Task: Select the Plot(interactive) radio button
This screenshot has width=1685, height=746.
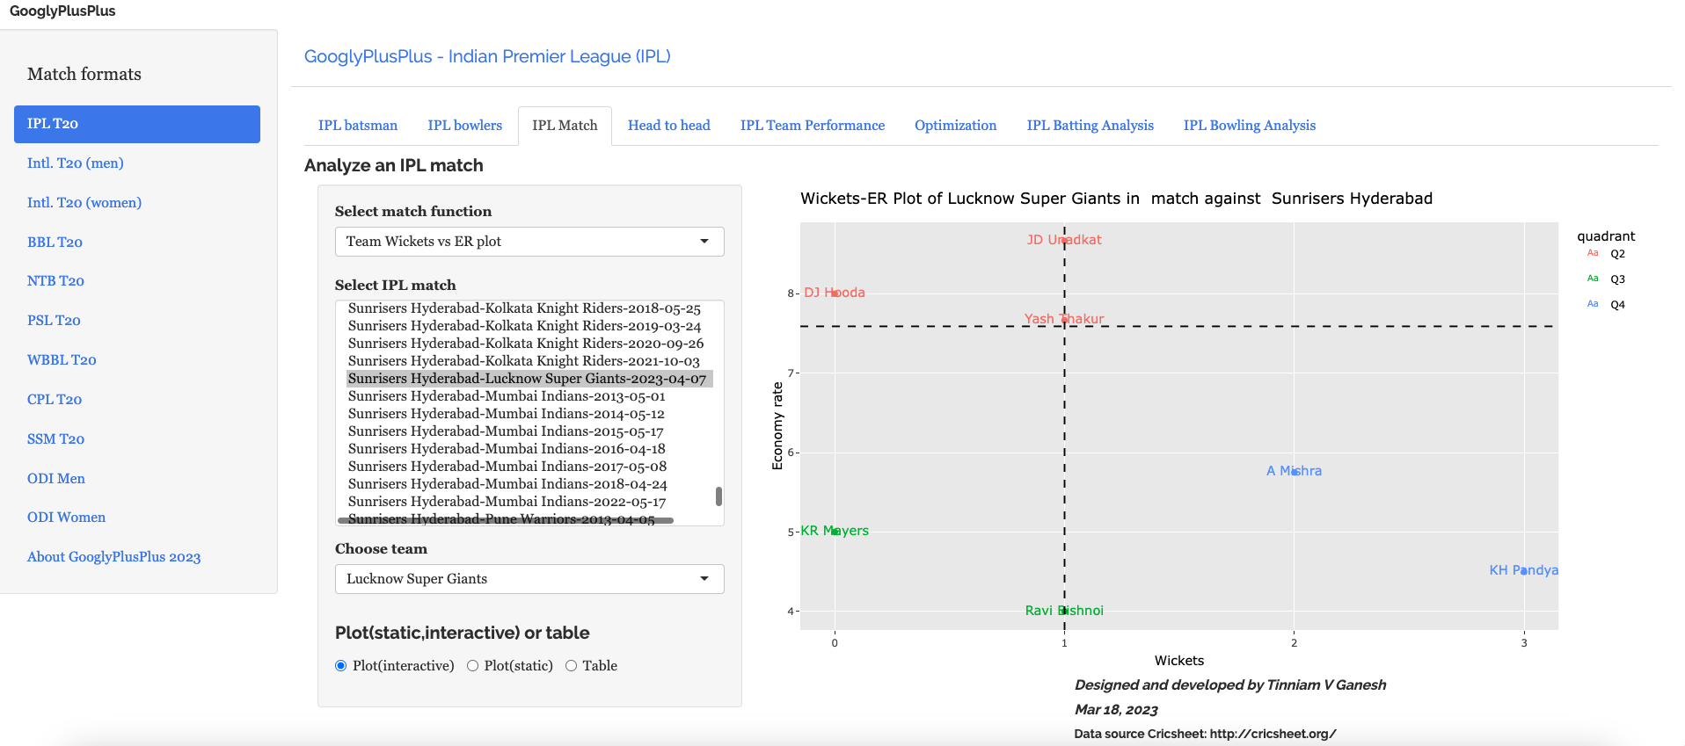Action: pyautogui.click(x=341, y=666)
